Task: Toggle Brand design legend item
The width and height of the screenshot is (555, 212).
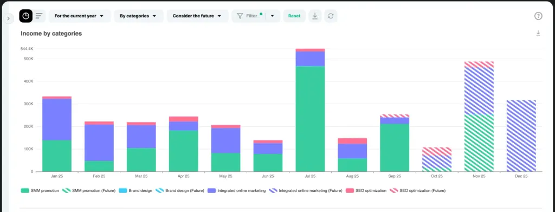Action: (x=135, y=190)
